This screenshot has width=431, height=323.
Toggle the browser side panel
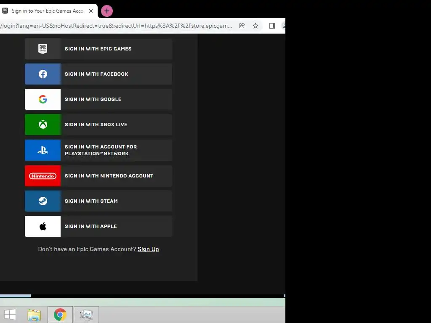tap(272, 26)
